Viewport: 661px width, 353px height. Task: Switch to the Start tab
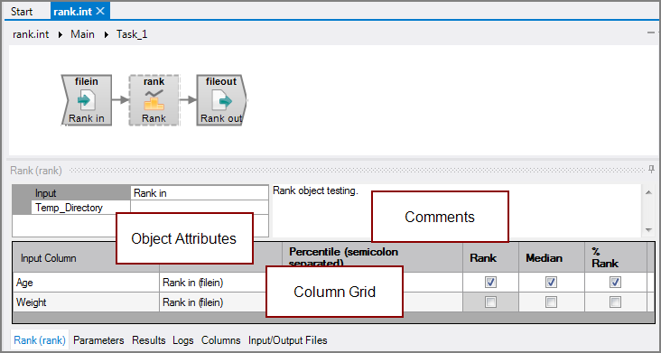pos(22,12)
